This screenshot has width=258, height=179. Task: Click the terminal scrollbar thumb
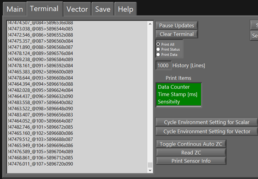tap(150, 165)
